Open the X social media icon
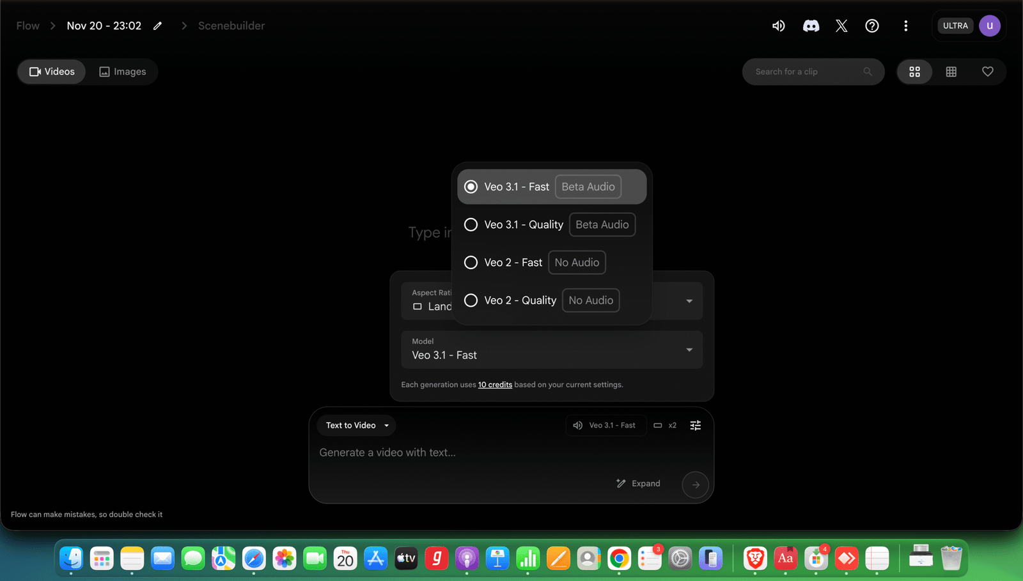 (x=841, y=26)
